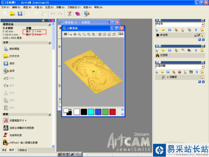Click the zoom in magnifier in 3D window

point(79,34)
